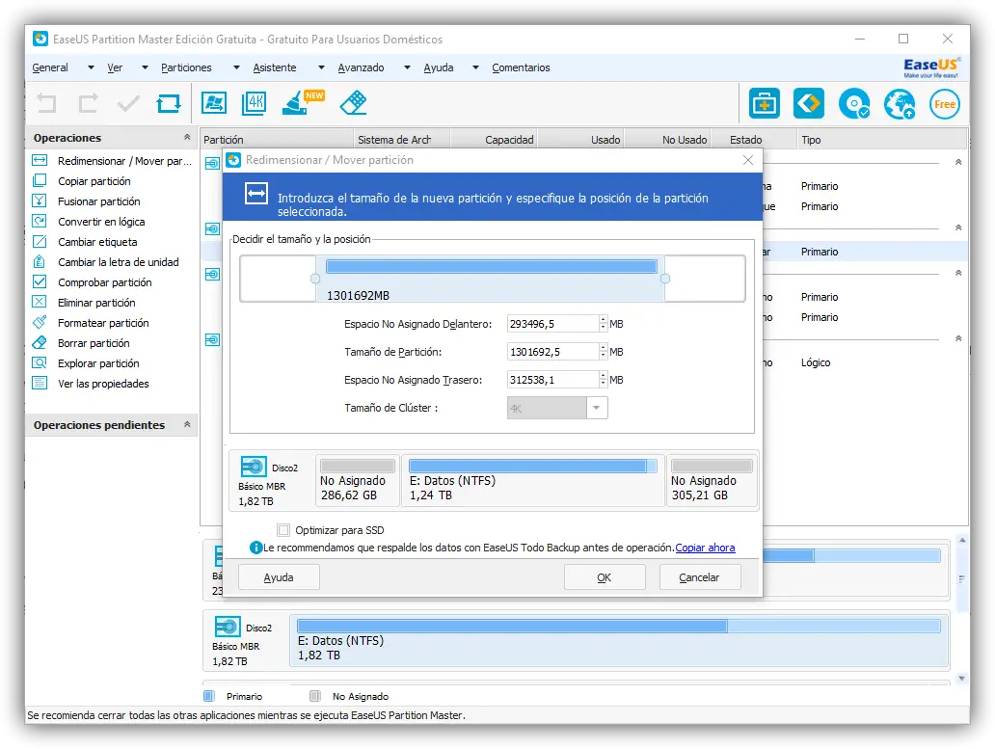Click the Wipe data toolbar icon
995x749 pixels.
pyautogui.click(x=354, y=103)
